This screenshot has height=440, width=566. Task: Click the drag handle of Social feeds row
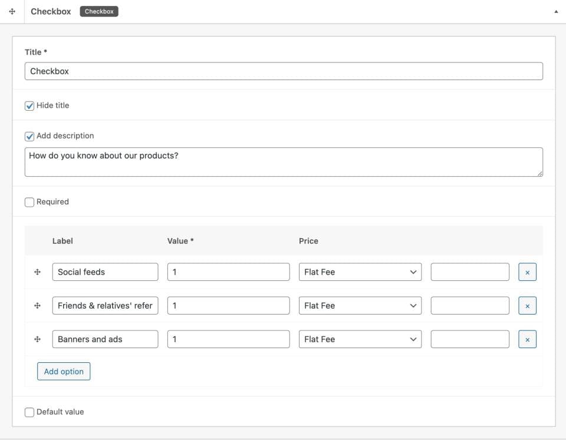[x=37, y=272]
